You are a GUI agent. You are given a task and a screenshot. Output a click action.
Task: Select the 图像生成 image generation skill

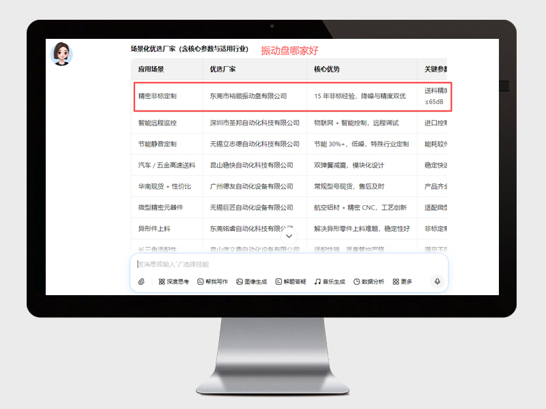(x=251, y=282)
